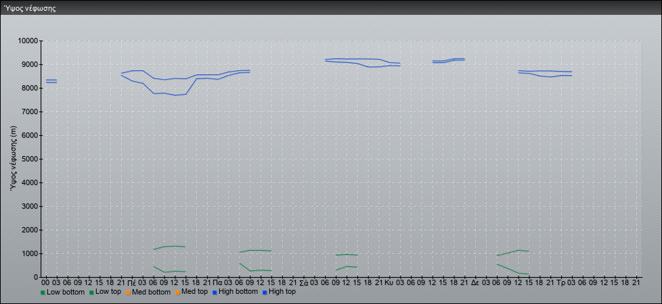Click the 5000 value on the y-axis
This screenshot has height=304, width=662.
30,159
